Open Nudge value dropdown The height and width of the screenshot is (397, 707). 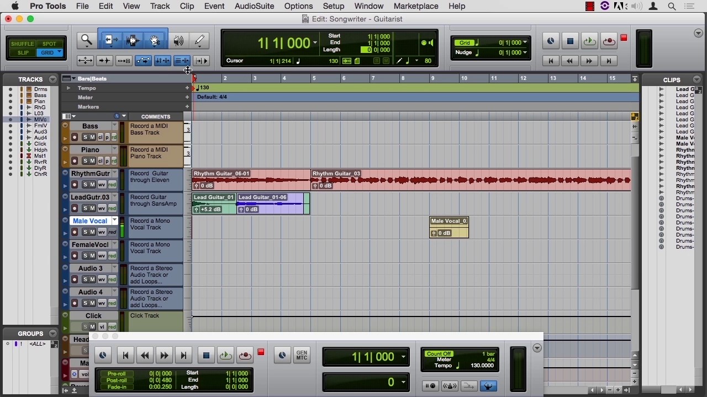(x=525, y=52)
